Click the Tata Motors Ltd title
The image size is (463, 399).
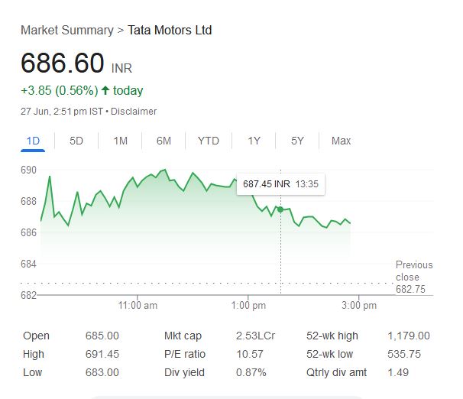(x=170, y=31)
